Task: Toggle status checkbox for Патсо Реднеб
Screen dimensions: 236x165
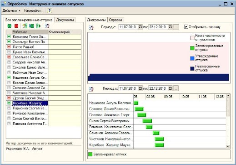Action: point(9,47)
